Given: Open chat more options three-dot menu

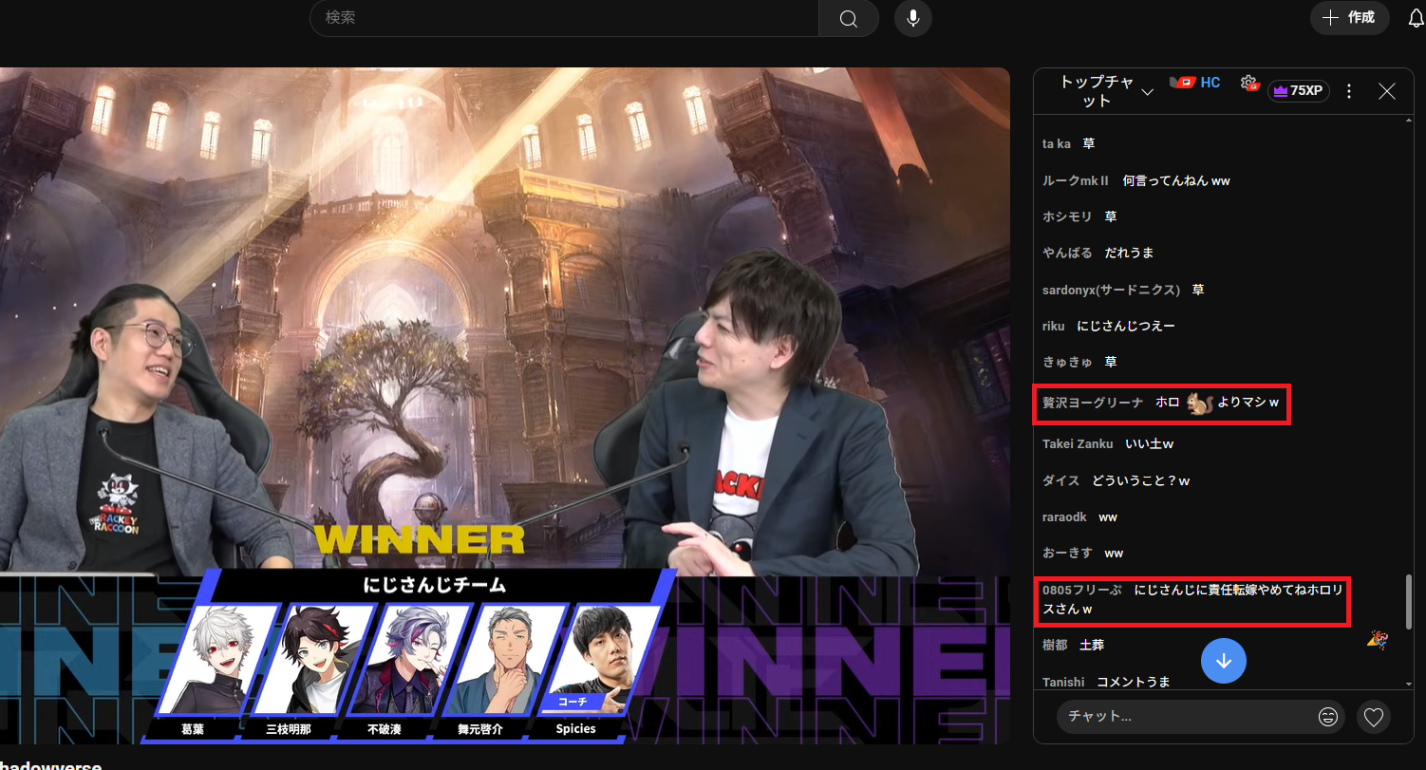Looking at the screenshot, I should point(1350,91).
